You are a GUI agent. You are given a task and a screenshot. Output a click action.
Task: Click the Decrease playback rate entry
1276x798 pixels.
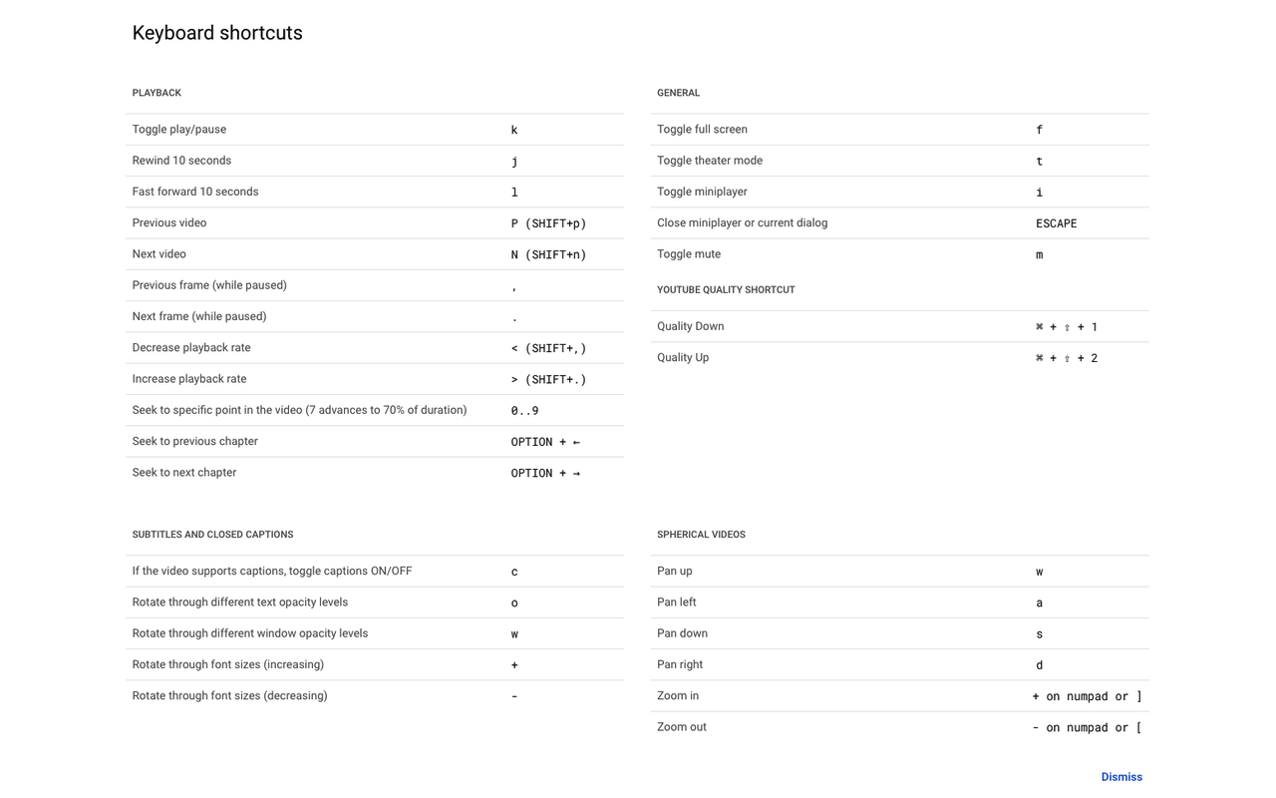click(375, 348)
